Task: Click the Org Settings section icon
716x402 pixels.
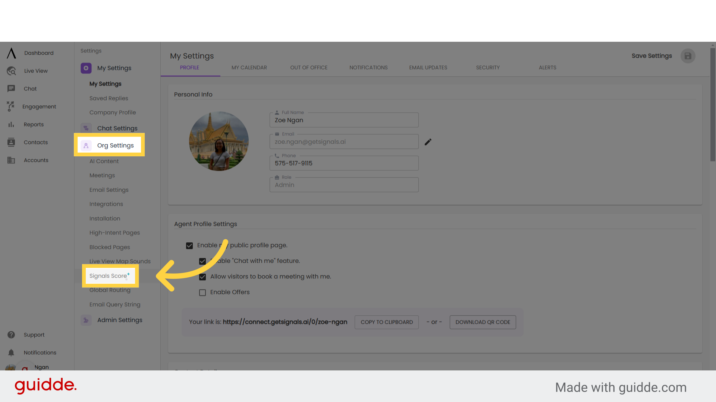Action: [86, 146]
